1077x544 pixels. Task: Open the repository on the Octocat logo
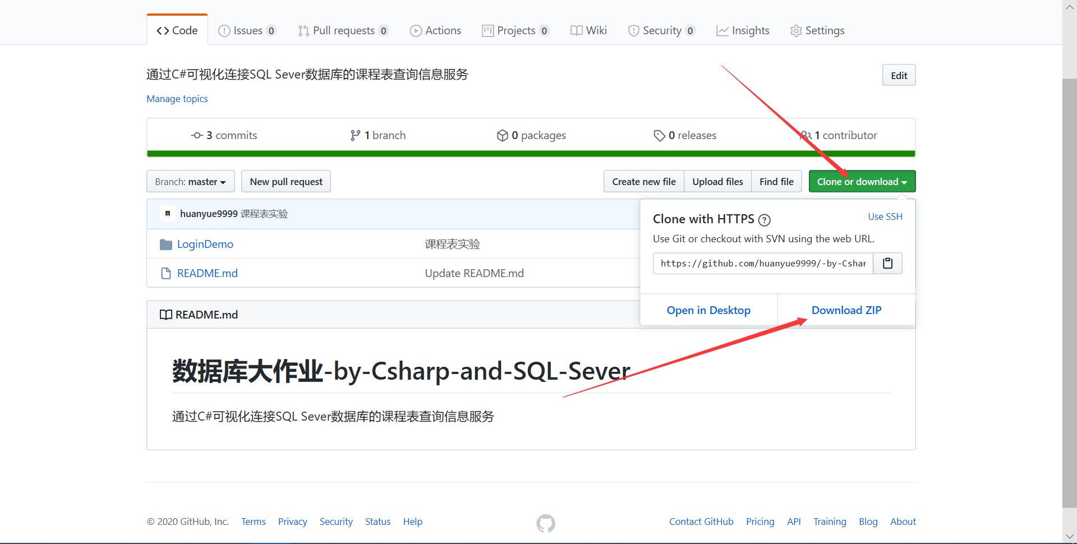tap(545, 523)
